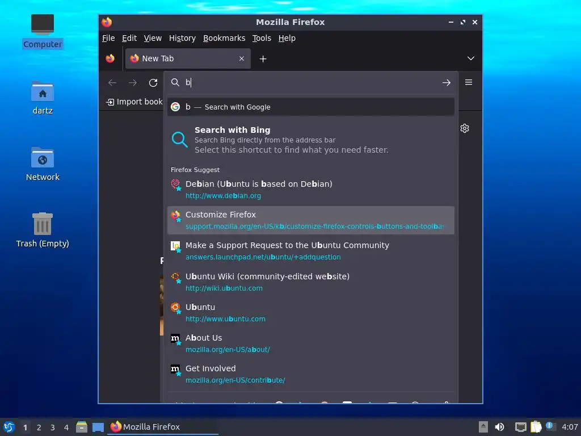Click the back navigation arrow
581x436 pixels.
tap(112, 82)
